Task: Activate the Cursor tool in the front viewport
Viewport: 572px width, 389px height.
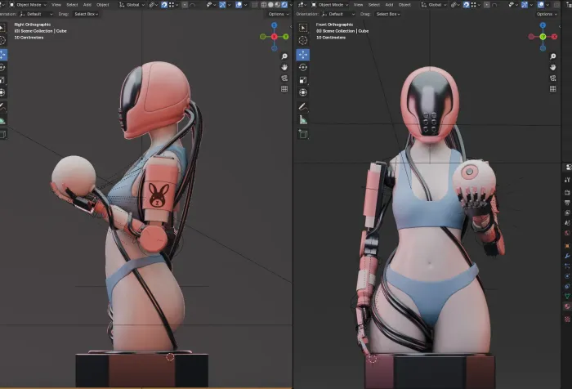Action: click(302, 41)
